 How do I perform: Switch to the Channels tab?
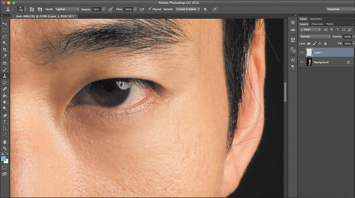coord(317,24)
